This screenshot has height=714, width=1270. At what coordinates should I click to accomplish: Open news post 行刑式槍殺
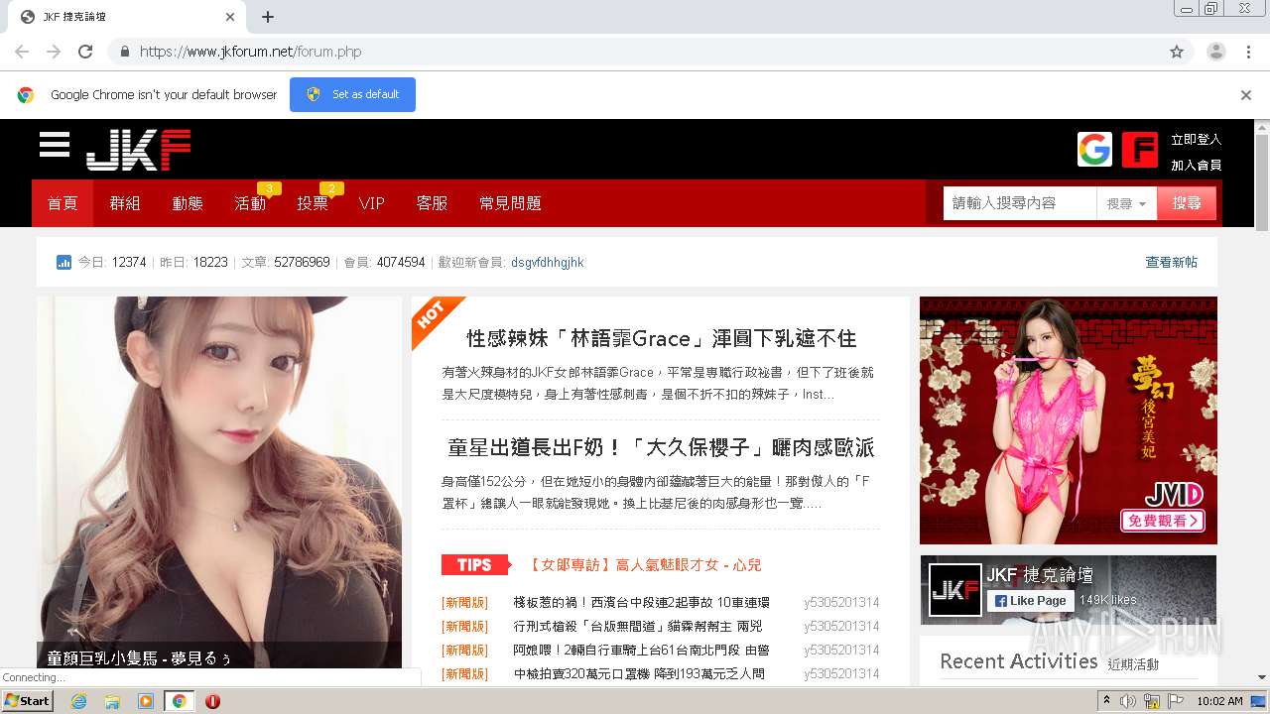pyautogui.click(x=638, y=626)
